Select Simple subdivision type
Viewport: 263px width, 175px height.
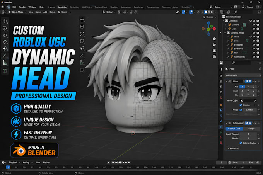pyautogui.click(x=251, y=129)
